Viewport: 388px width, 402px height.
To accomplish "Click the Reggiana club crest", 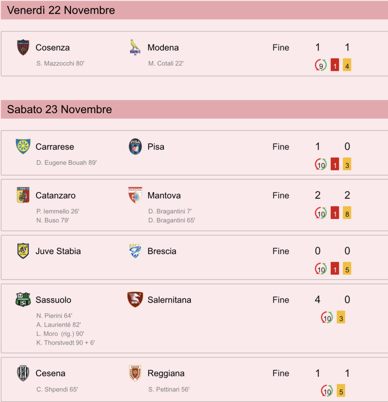I will coord(135,373).
